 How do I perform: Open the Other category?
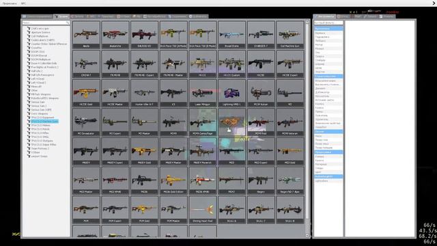(x=34, y=90)
